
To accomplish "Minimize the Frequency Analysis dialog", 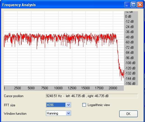I will pos(127,5).
